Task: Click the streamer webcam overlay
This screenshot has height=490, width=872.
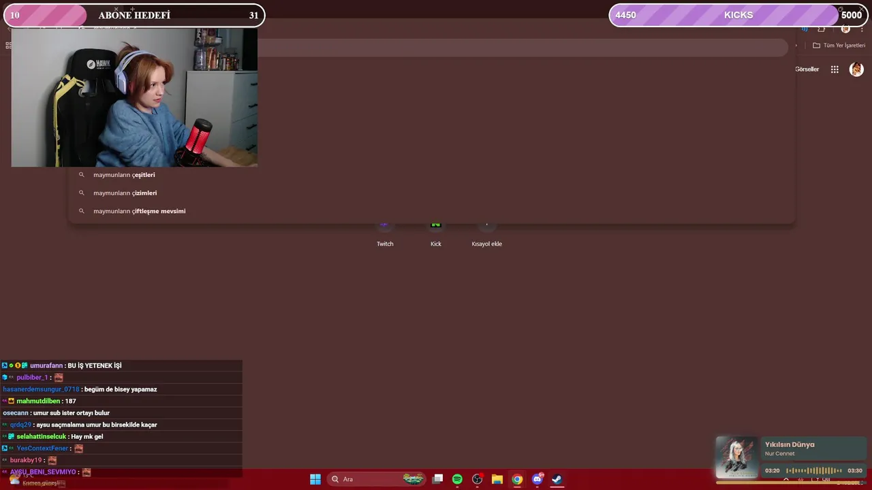Action: [134, 97]
